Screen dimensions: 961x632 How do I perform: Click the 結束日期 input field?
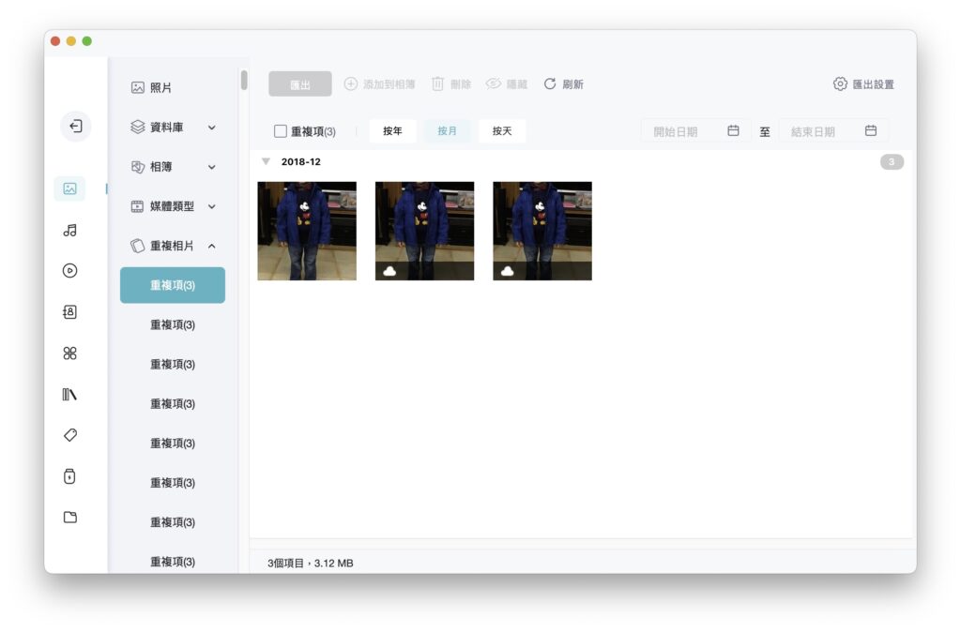coord(833,131)
